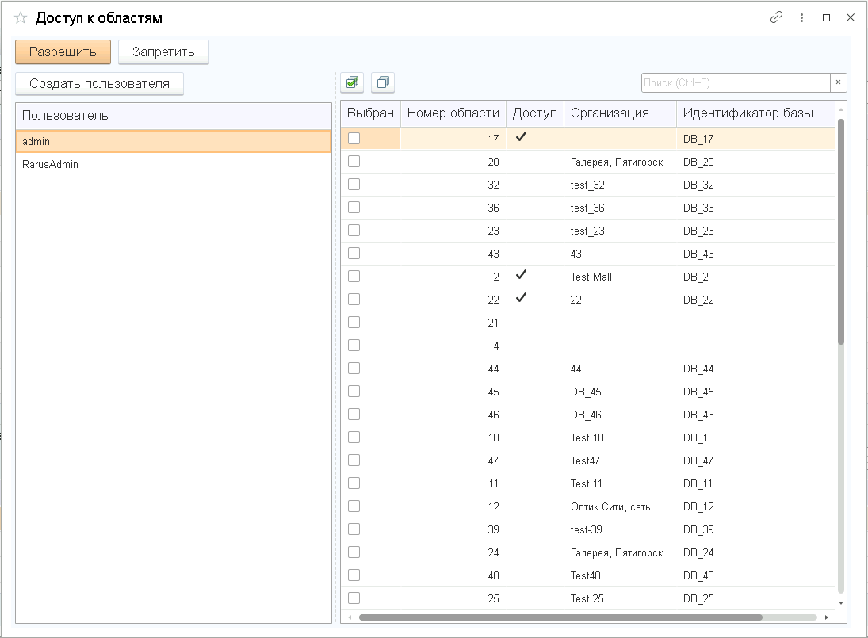This screenshot has height=638, width=868.
Task: Click the Пользователь column header
Action: point(174,116)
